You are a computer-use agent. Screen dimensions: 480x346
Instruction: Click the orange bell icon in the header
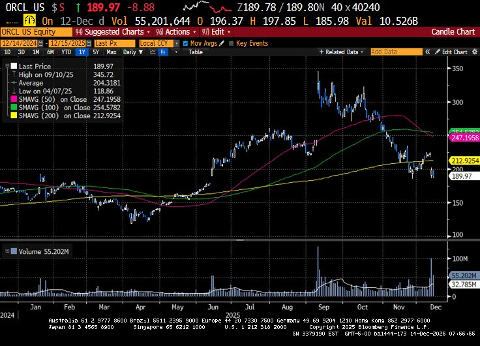(x=29, y=19)
